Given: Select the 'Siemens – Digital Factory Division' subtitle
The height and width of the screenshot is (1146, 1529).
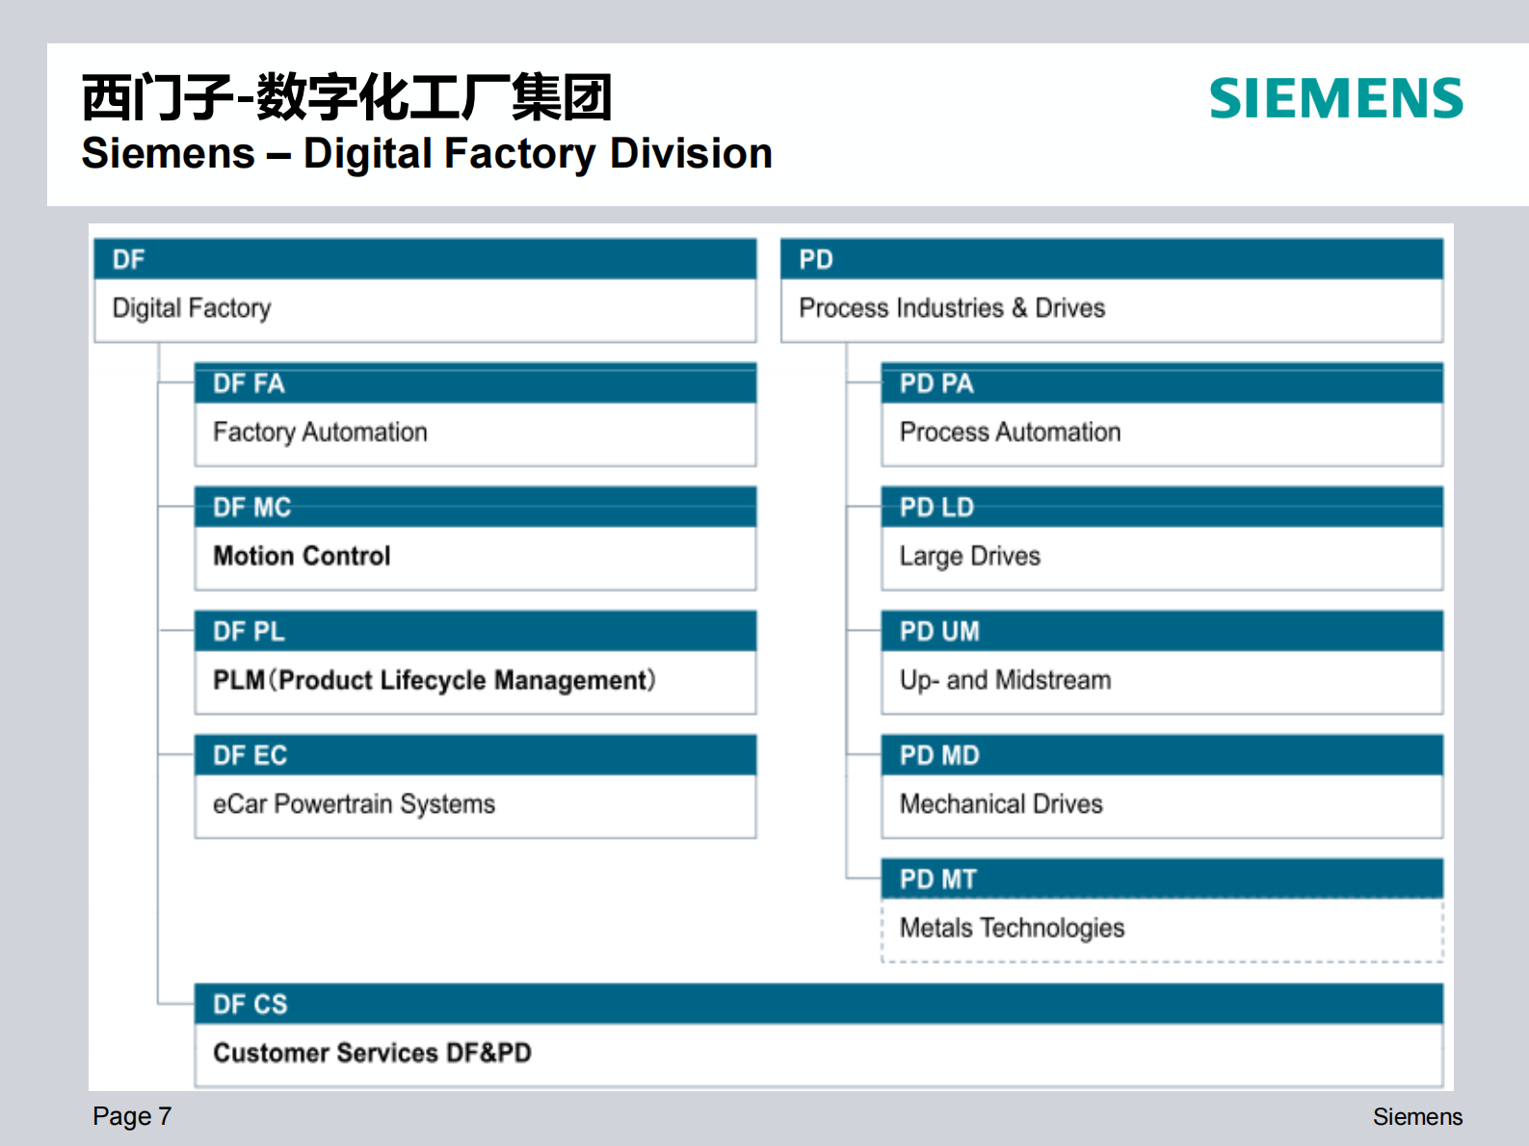Looking at the screenshot, I should (x=427, y=154).
